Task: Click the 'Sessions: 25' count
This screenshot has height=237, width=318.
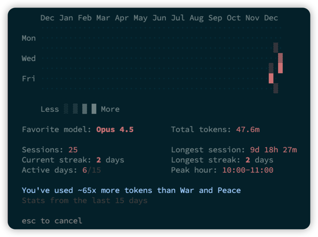Action: (73, 150)
